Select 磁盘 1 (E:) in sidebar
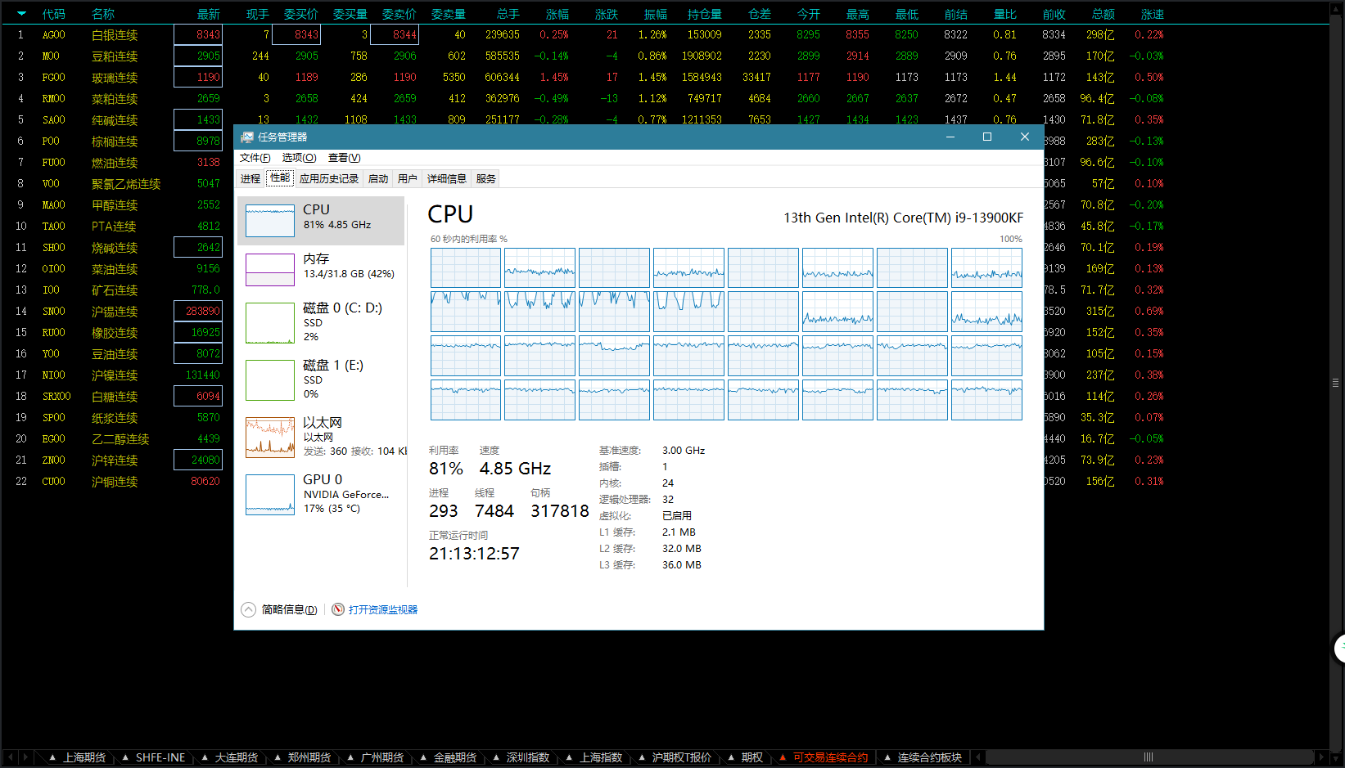1345x768 pixels. [321, 380]
